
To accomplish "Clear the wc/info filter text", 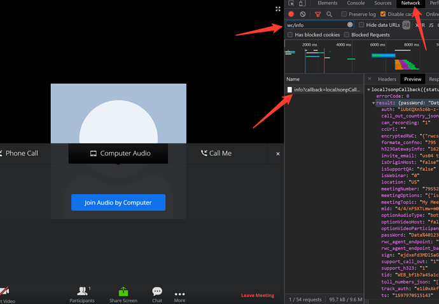I will pos(350,25).
